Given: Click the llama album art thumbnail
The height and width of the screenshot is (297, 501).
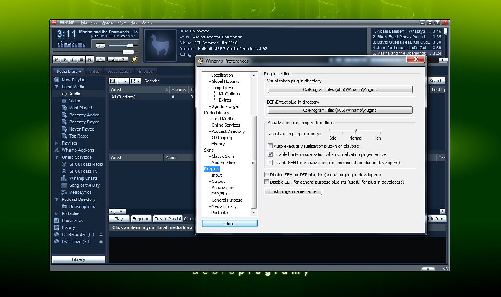Looking at the screenshot, I should click(160, 45).
